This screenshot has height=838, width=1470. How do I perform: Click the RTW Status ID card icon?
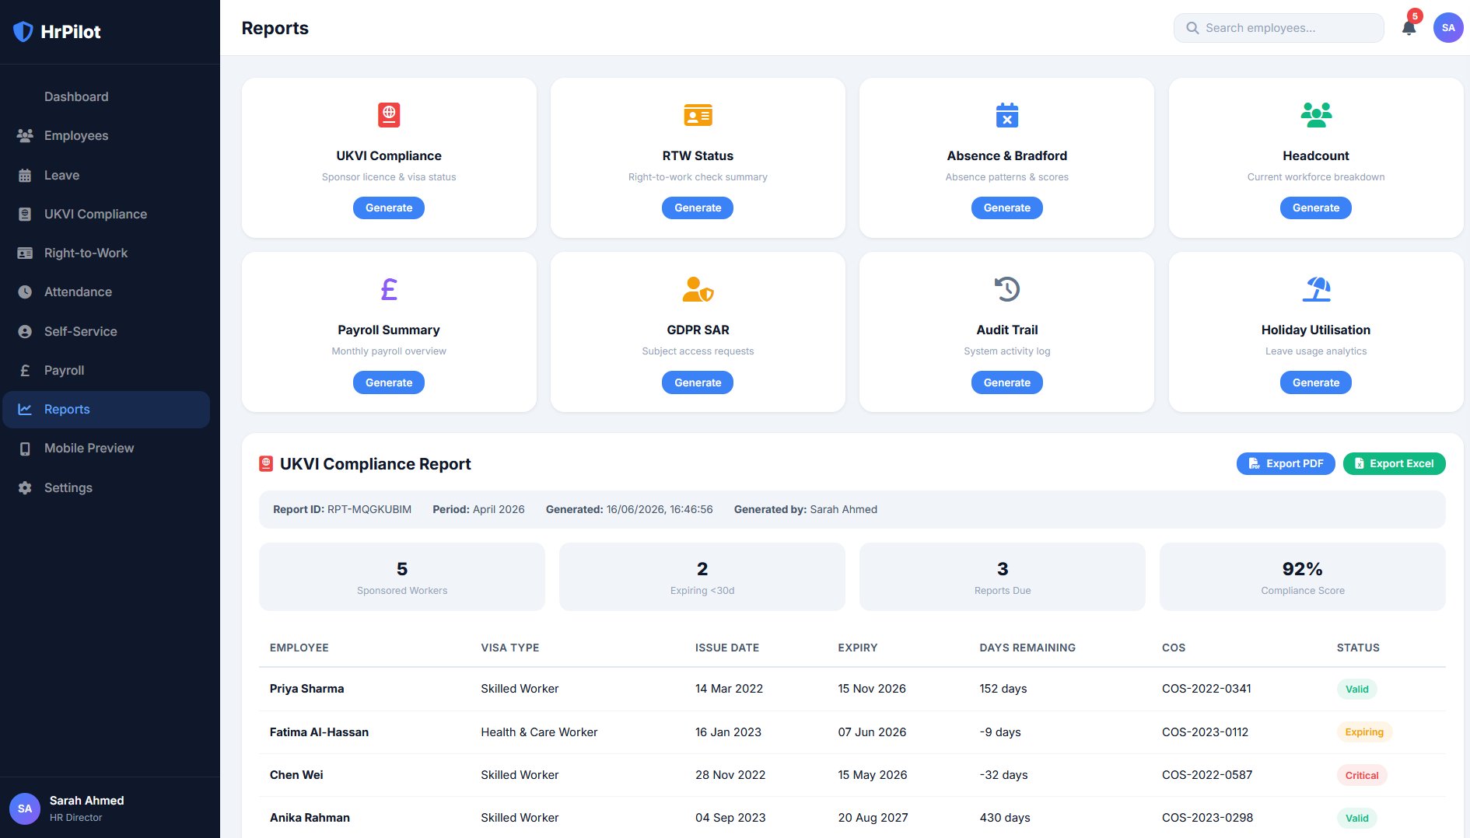click(x=698, y=115)
